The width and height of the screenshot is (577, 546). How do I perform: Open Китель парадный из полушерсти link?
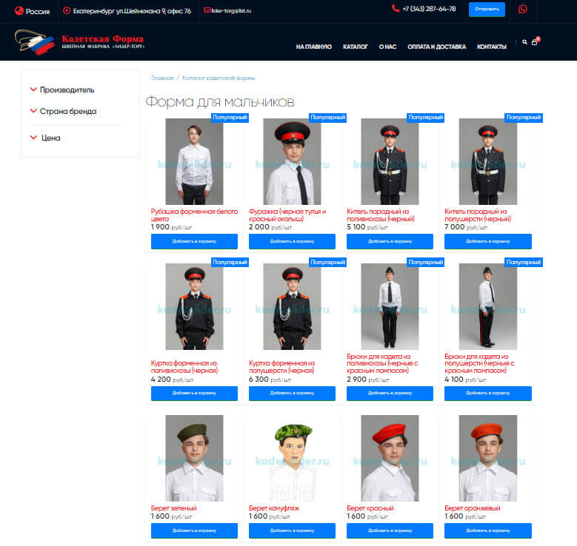478,215
